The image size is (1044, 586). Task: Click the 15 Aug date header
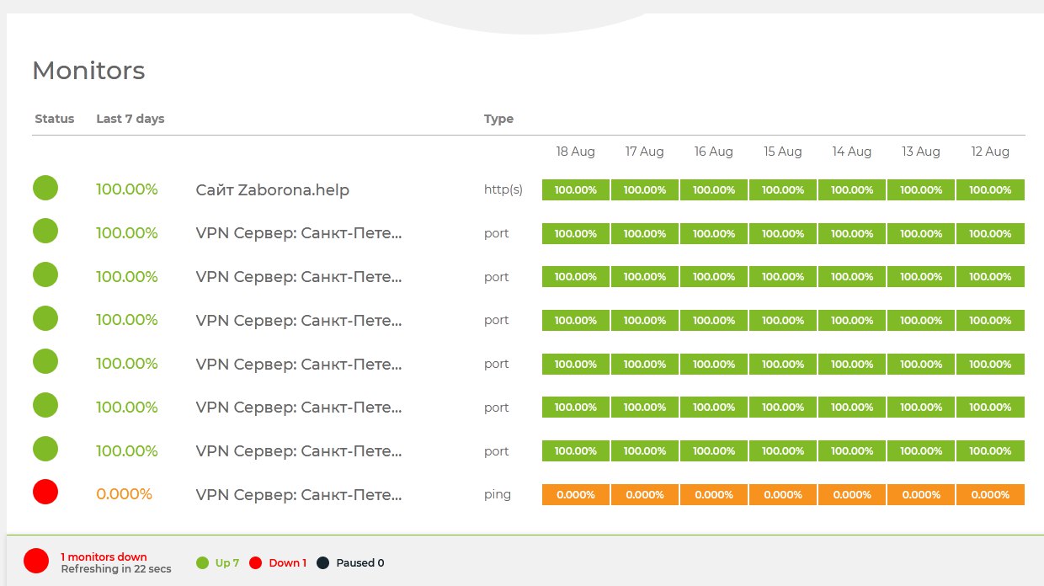[x=783, y=152]
